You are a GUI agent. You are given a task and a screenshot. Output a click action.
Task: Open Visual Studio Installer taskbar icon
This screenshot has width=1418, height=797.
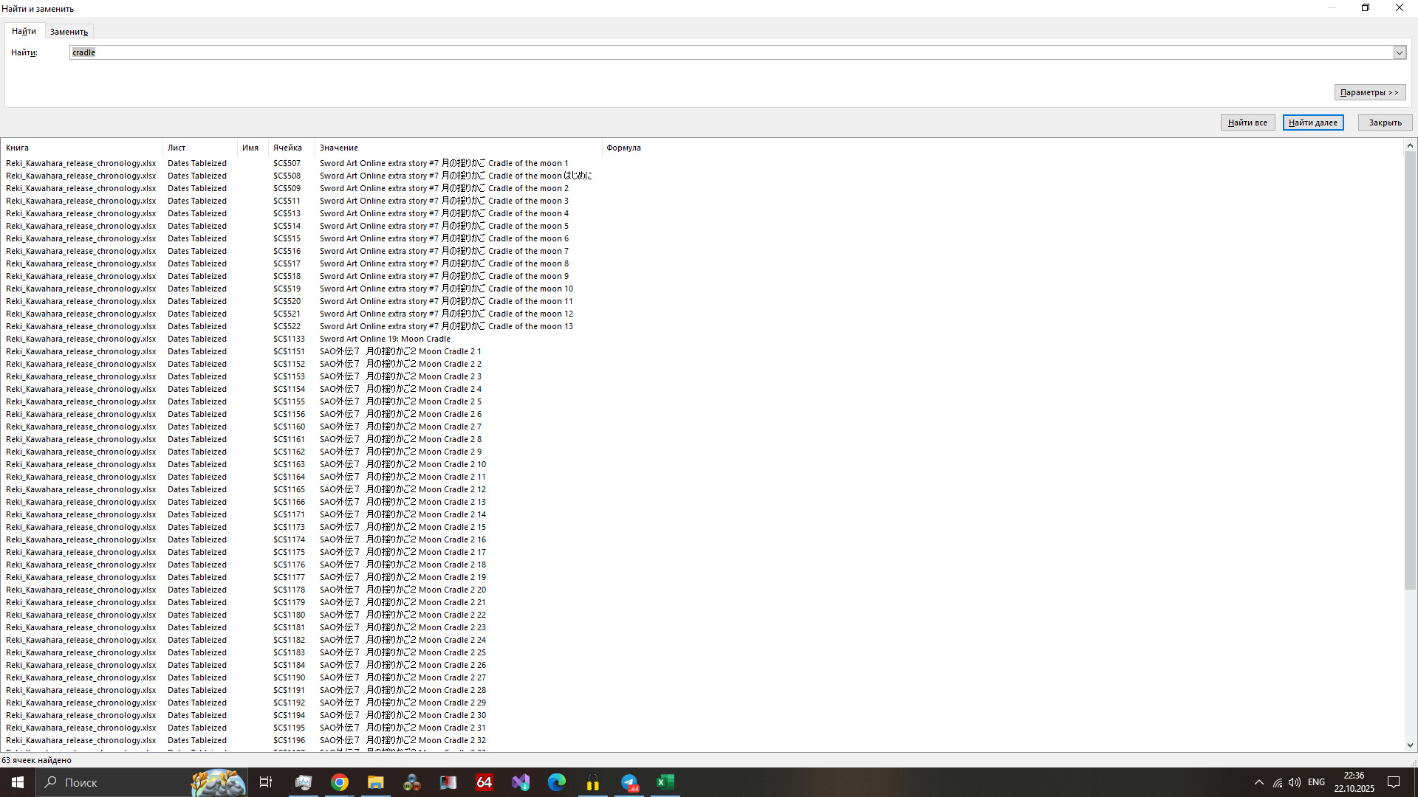point(521,782)
